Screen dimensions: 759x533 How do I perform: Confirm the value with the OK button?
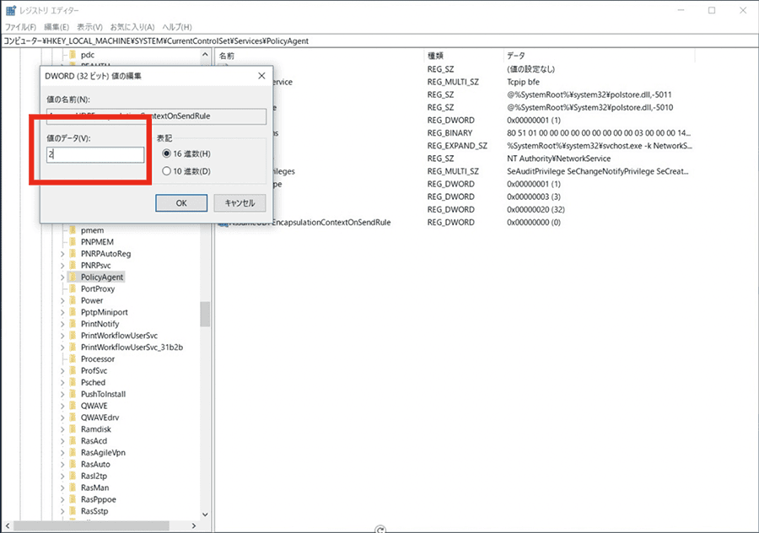pyautogui.click(x=181, y=203)
